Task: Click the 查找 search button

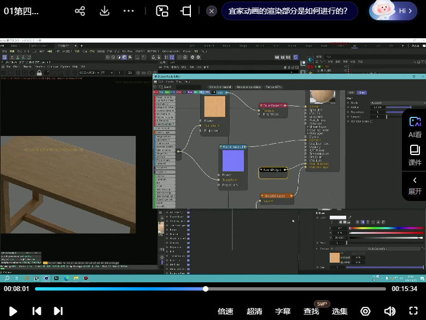Action: pos(311,311)
